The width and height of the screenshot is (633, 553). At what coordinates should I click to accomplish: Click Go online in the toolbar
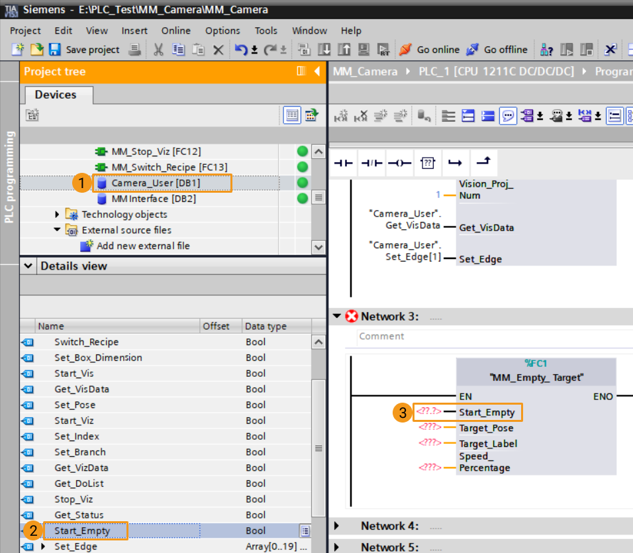tap(429, 50)
